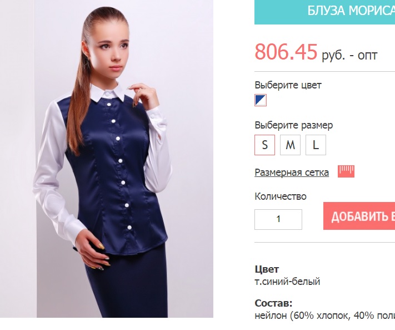The image size is (395, 330).
Task: Select the dark blue-white color swatch
Action: coord(261,100)
